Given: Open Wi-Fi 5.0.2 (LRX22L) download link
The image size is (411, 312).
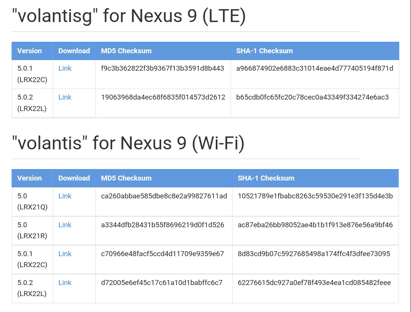Looking at the screenshot, I should (65, 283).
